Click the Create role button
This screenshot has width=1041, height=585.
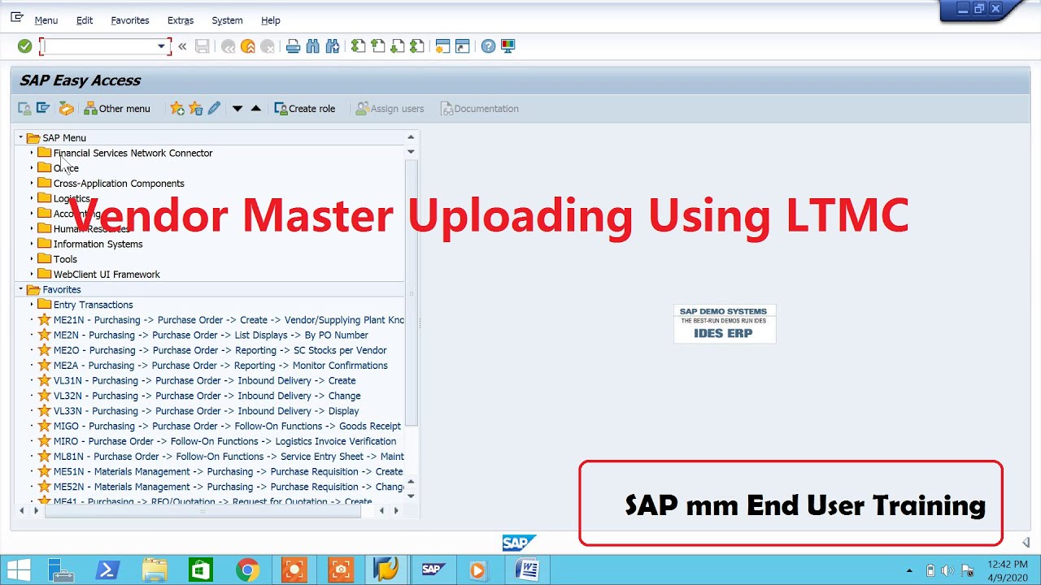tap(305, 108)
